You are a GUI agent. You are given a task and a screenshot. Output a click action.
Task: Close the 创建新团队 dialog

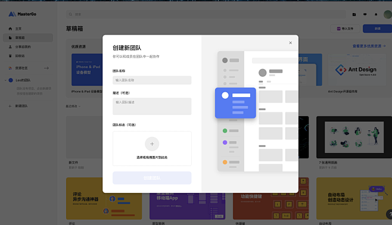tap(290, 43)
